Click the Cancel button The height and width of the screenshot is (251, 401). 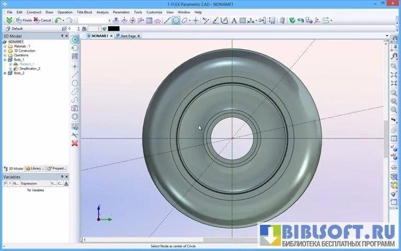[42, 20]
